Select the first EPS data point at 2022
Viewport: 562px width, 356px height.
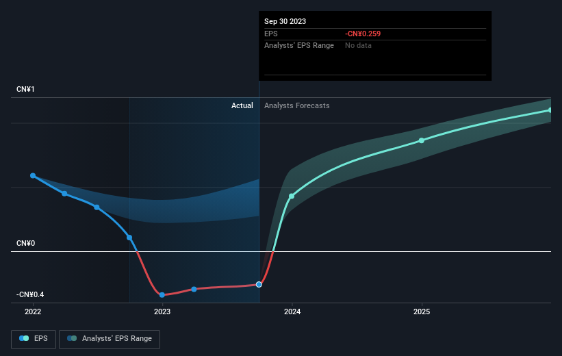coord(33,175)
